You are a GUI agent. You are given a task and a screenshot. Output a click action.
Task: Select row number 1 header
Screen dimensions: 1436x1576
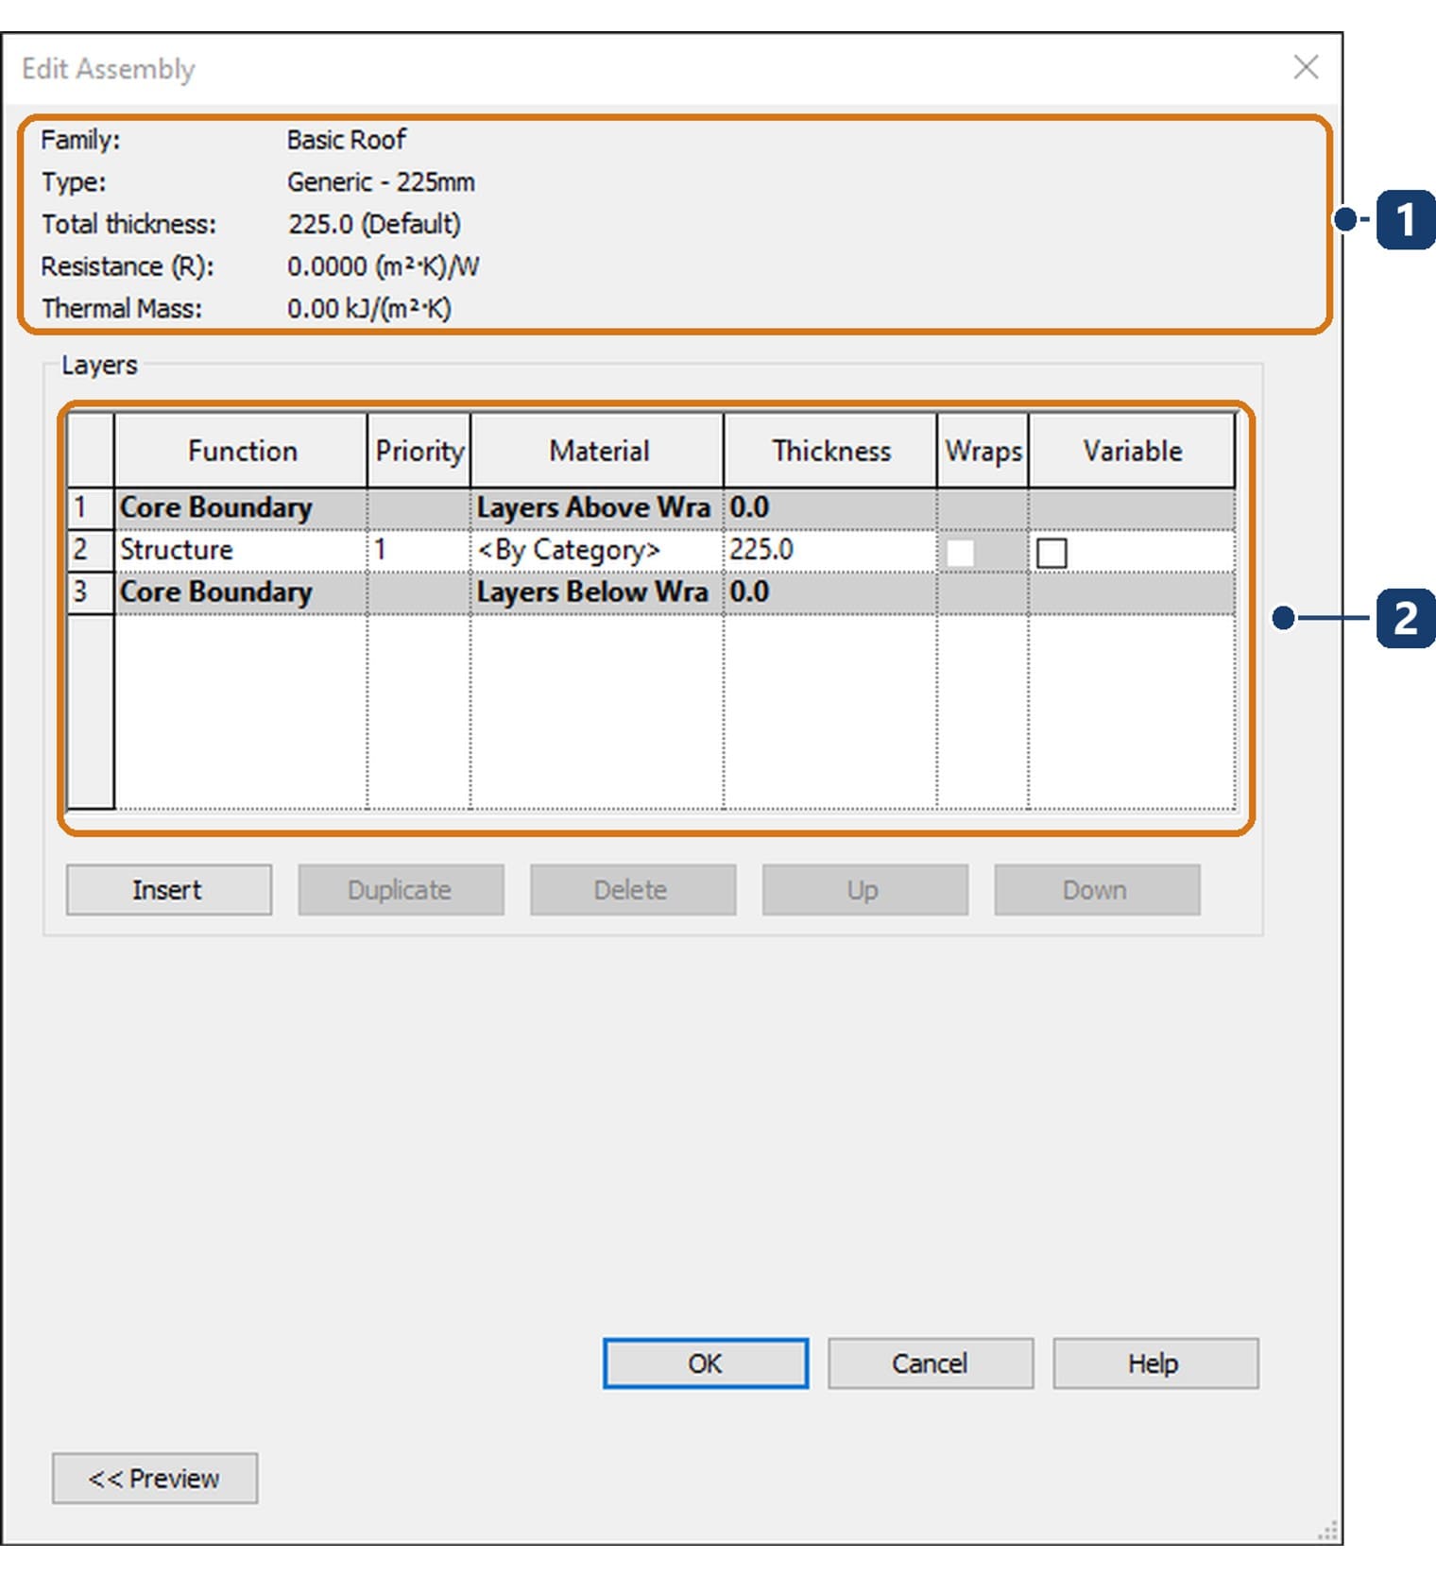pyautogui.click(x=91, y=508)
